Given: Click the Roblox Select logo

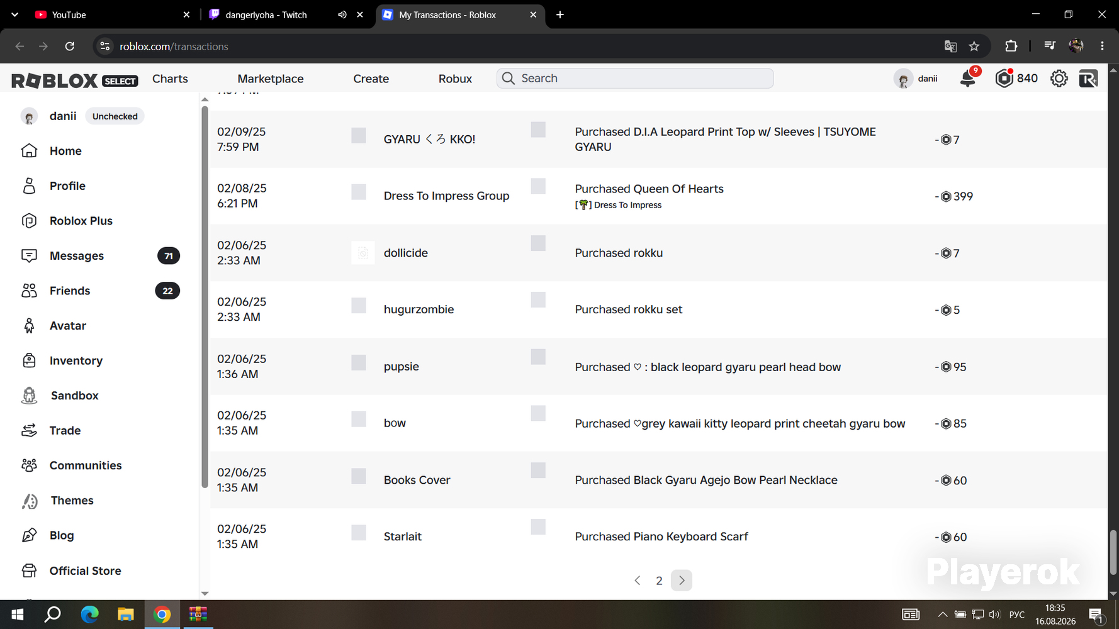Looking at the screenshot, I should tap(75, 80).
